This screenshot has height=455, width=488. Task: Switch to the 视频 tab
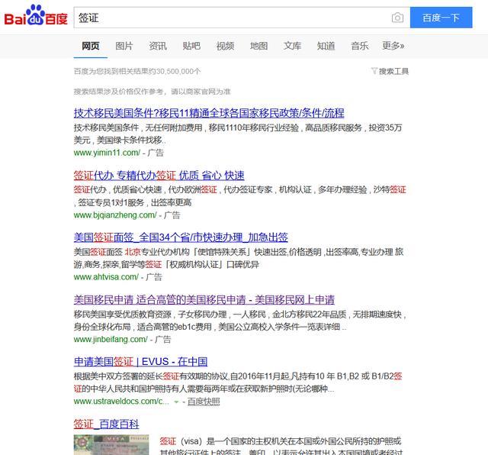tap(225, 46)
